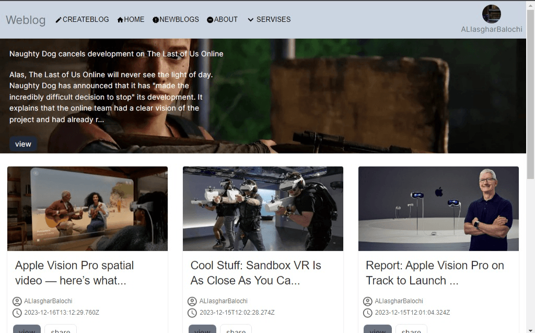Click the title 'Cool Stuff: Sandbox VR Is As Close As You Ca...'

click(x=255, y=272)
